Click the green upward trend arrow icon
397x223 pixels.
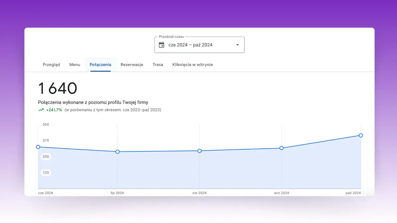click(x=41, y=110)
